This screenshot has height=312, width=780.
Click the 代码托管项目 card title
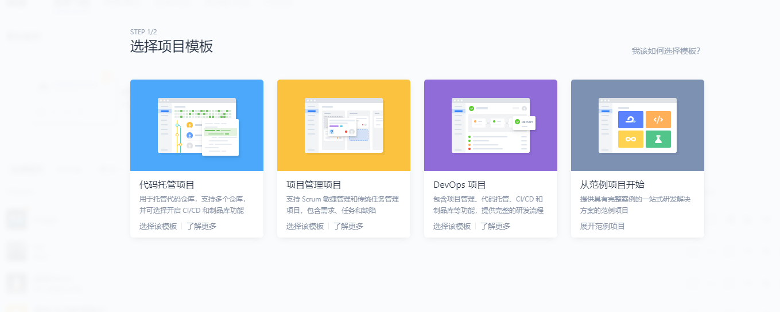(167, 185)
